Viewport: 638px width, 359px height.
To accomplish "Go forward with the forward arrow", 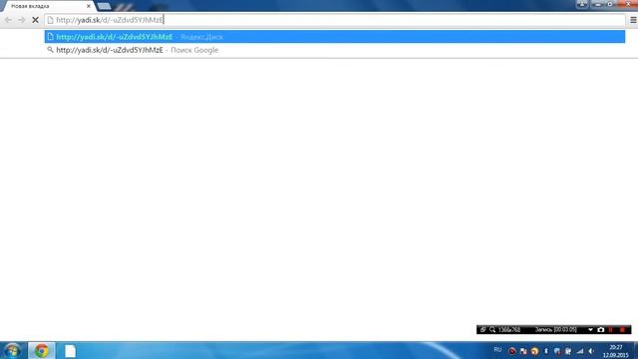I will click(22, 20).
